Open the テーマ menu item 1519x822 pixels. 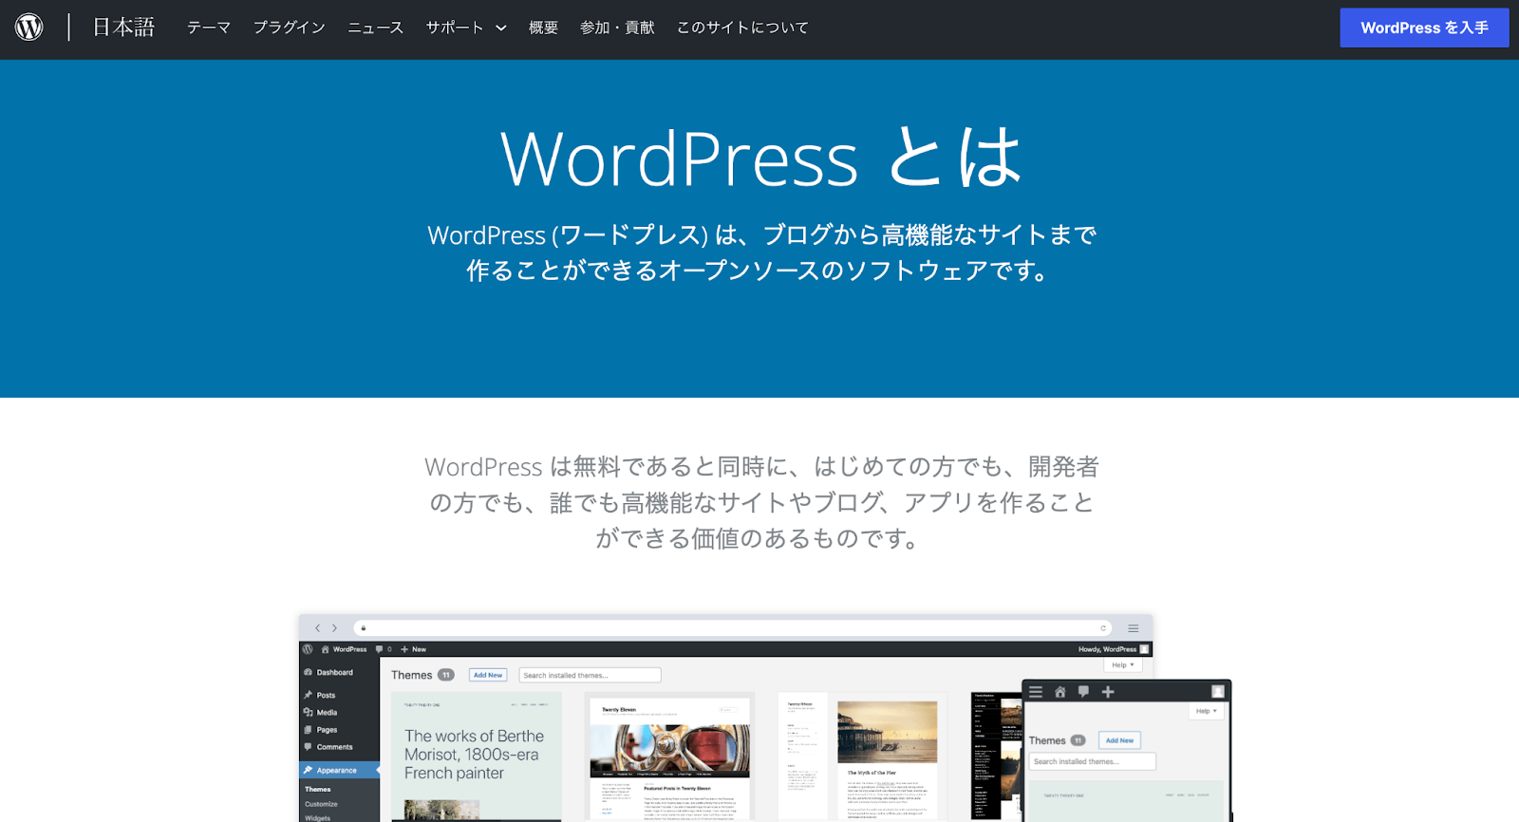coord(209,28)
